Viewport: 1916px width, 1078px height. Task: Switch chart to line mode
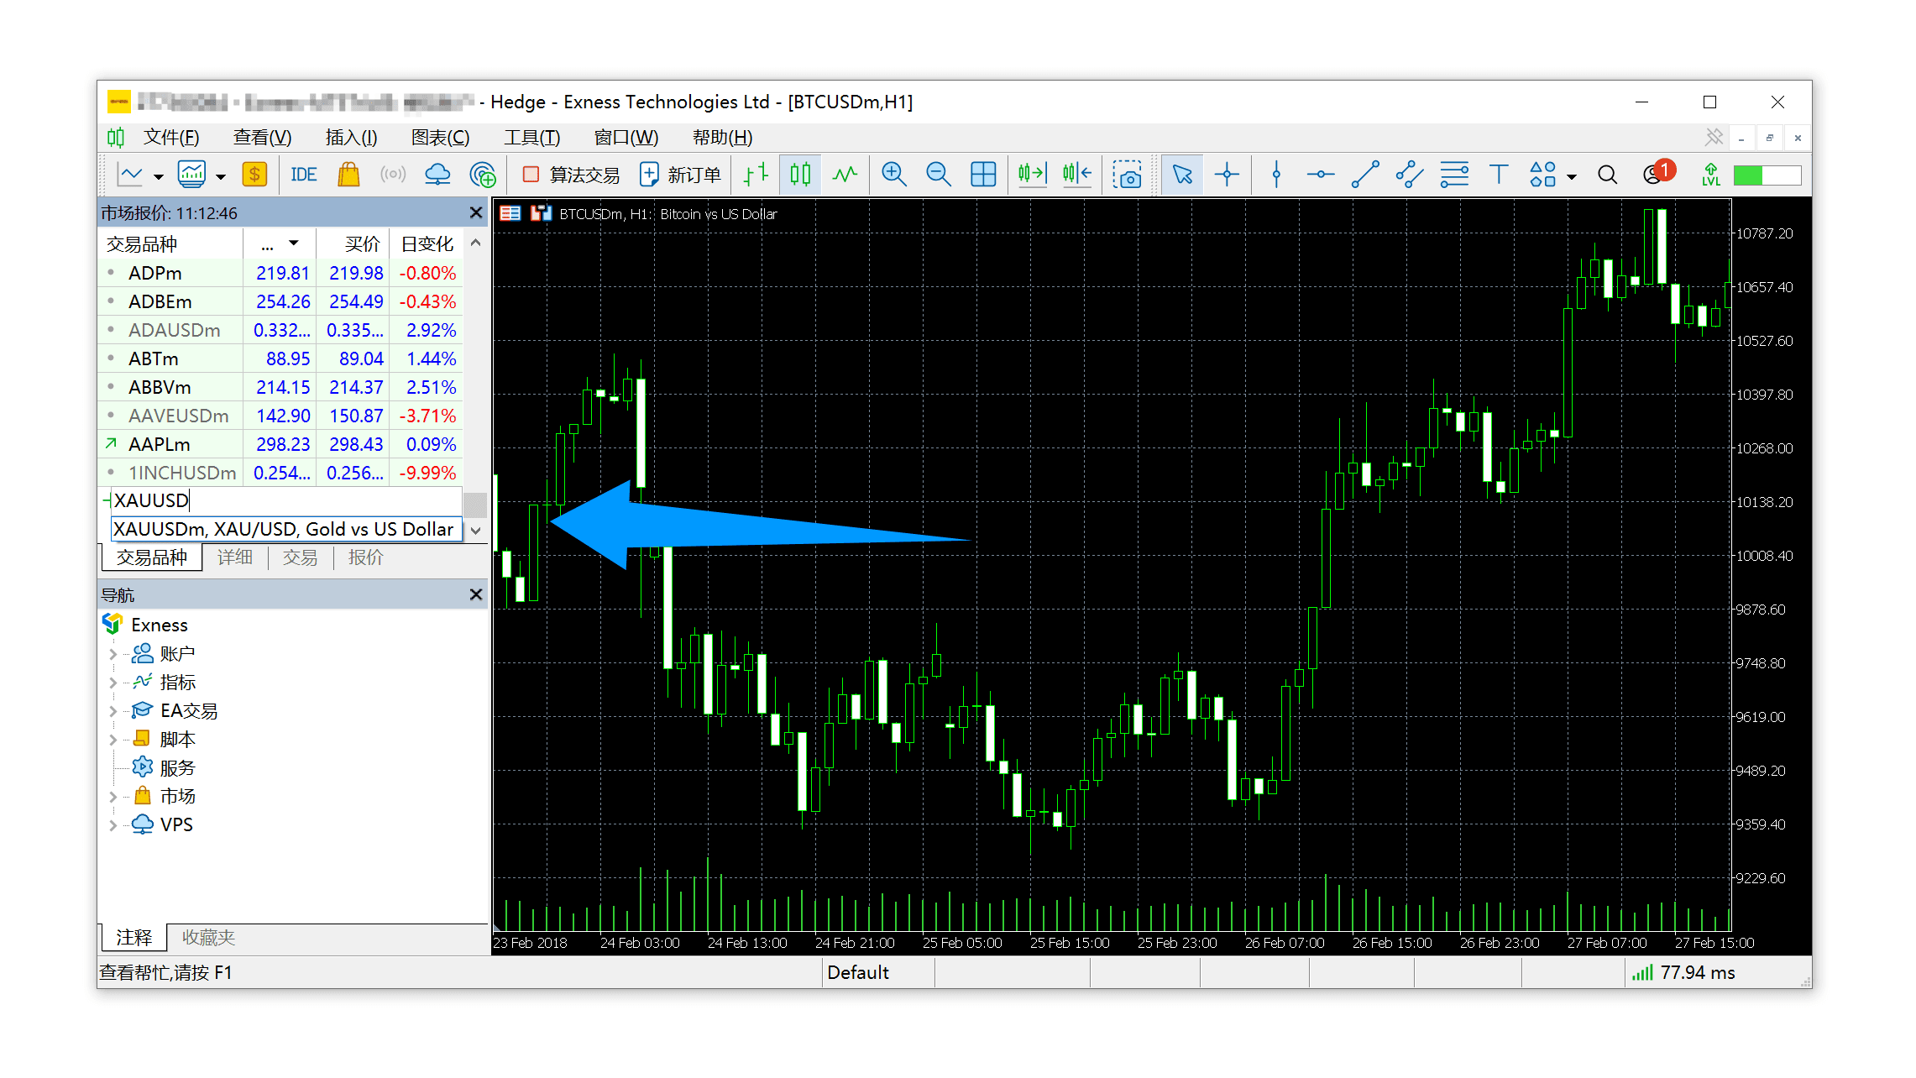click(845, 175)
